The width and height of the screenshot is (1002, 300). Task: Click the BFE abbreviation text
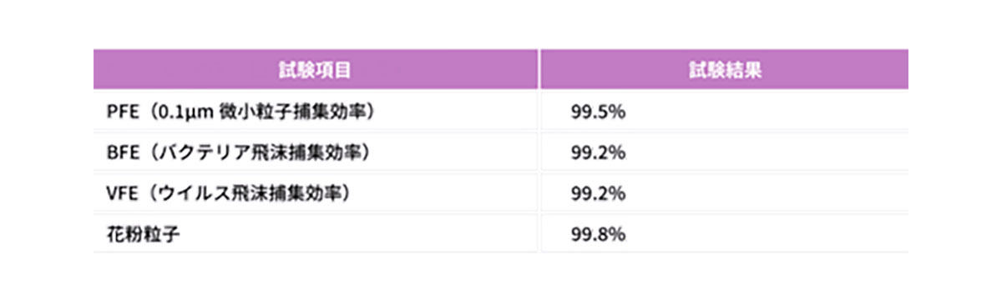tap(120, 152)
